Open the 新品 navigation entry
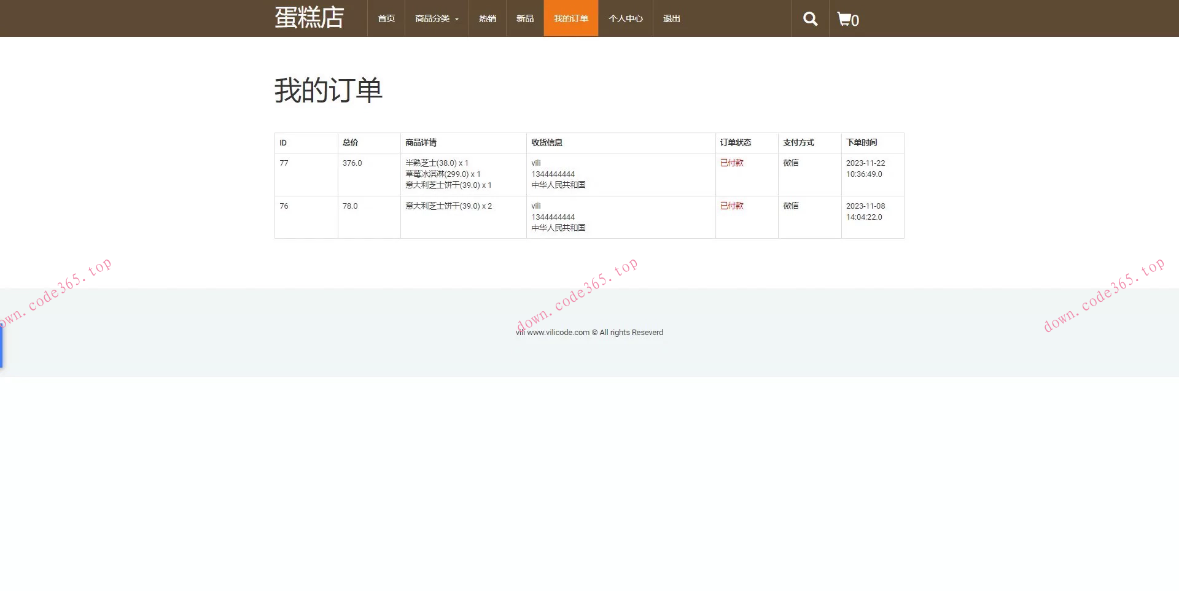Screen dimensions: 1179x591 (524, 18)
